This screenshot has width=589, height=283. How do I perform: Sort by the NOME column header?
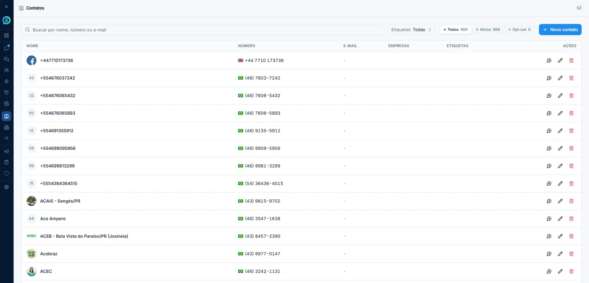[32, 46]
